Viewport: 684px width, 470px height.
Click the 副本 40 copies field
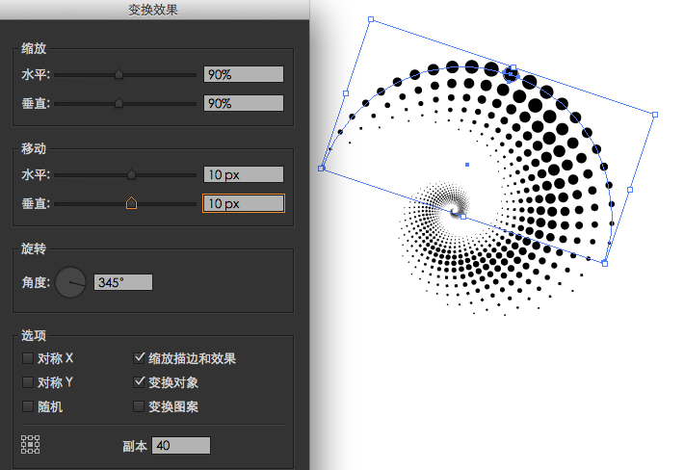(x=181, y=445)
